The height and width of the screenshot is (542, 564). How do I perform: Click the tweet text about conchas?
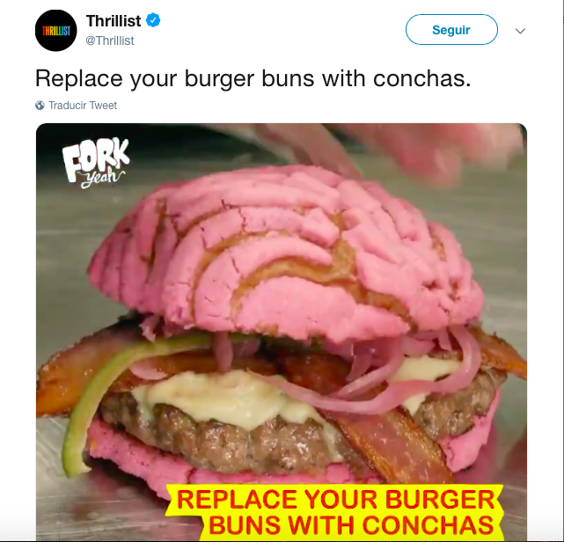(253, 78)
